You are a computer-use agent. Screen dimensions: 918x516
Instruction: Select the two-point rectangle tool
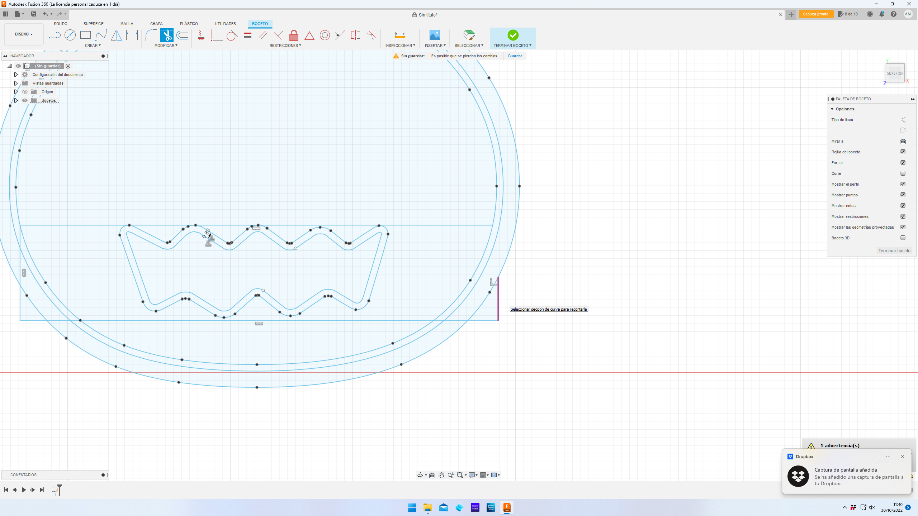(x=85, y=35)
